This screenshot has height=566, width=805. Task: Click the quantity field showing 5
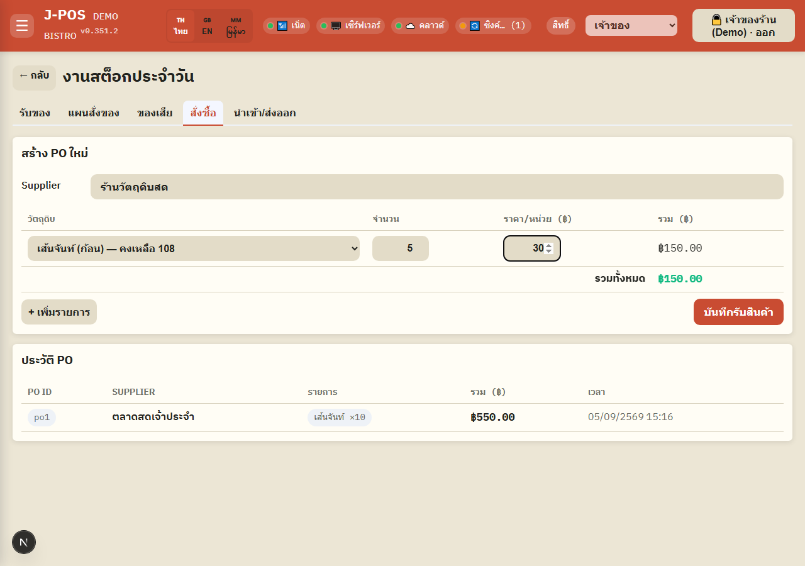point(401,248)
